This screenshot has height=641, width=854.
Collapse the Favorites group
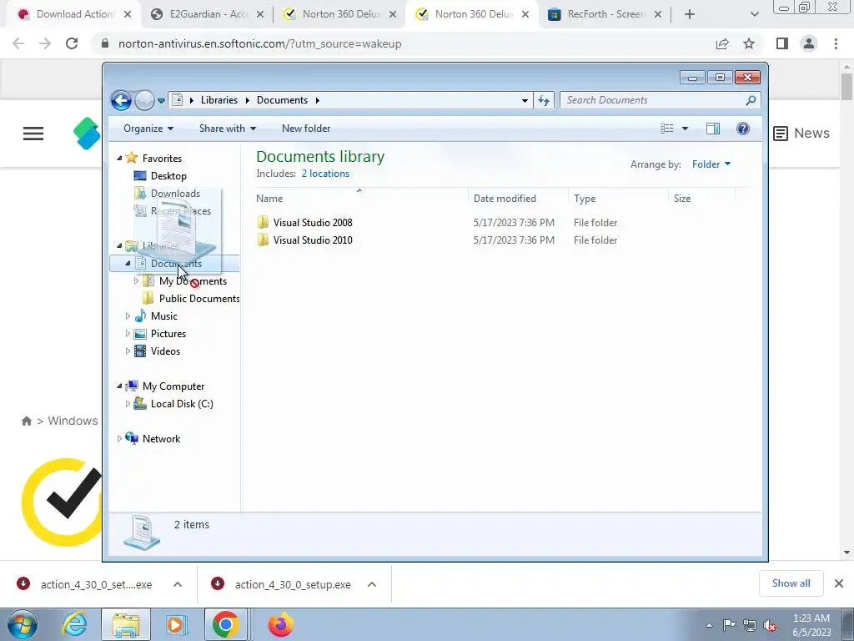tap(119, 158)
